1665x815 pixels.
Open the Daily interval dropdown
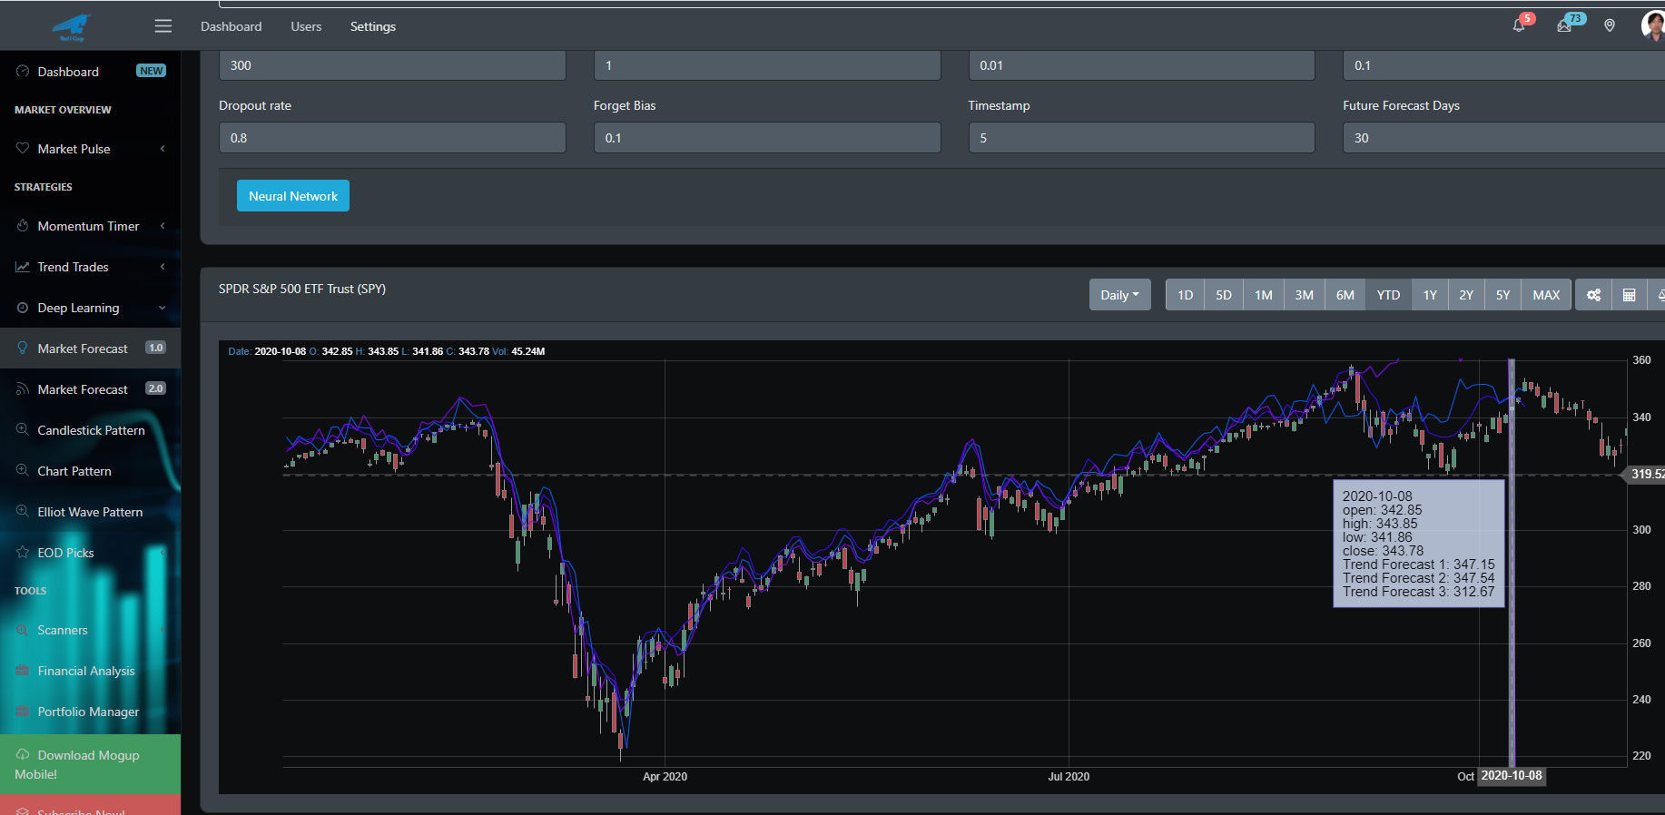click(1119, 295)
